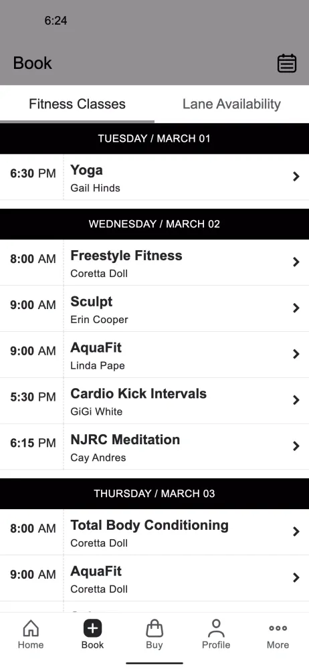
Task: Open the More three-dots icon
Action: coord(278,628)
